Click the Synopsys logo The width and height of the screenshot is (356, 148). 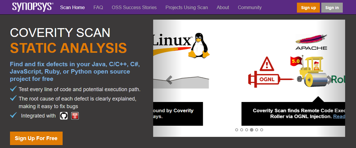33,7
